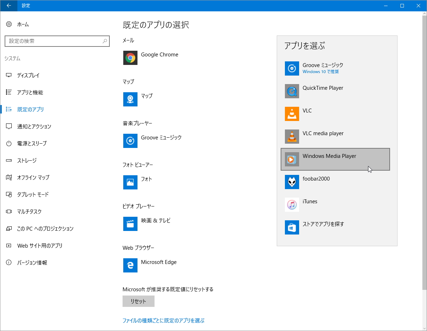Open ストレージ settings
427x331 pixels.
pos(27,160)
